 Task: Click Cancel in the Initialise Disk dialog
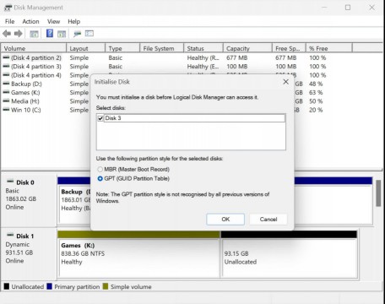pos(268,220)
